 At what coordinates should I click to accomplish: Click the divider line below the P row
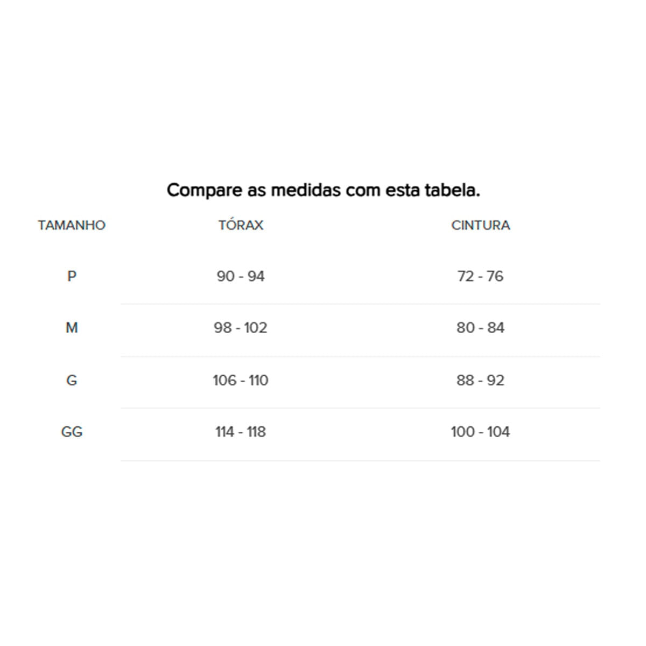360,304
